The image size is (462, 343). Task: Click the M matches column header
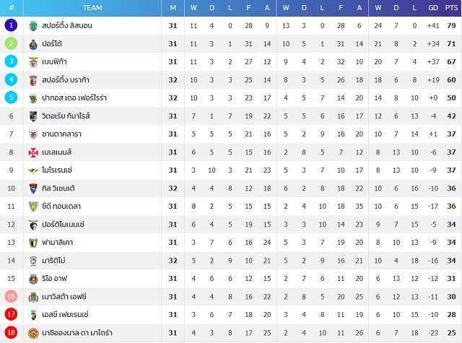click(x=173, y=8)
